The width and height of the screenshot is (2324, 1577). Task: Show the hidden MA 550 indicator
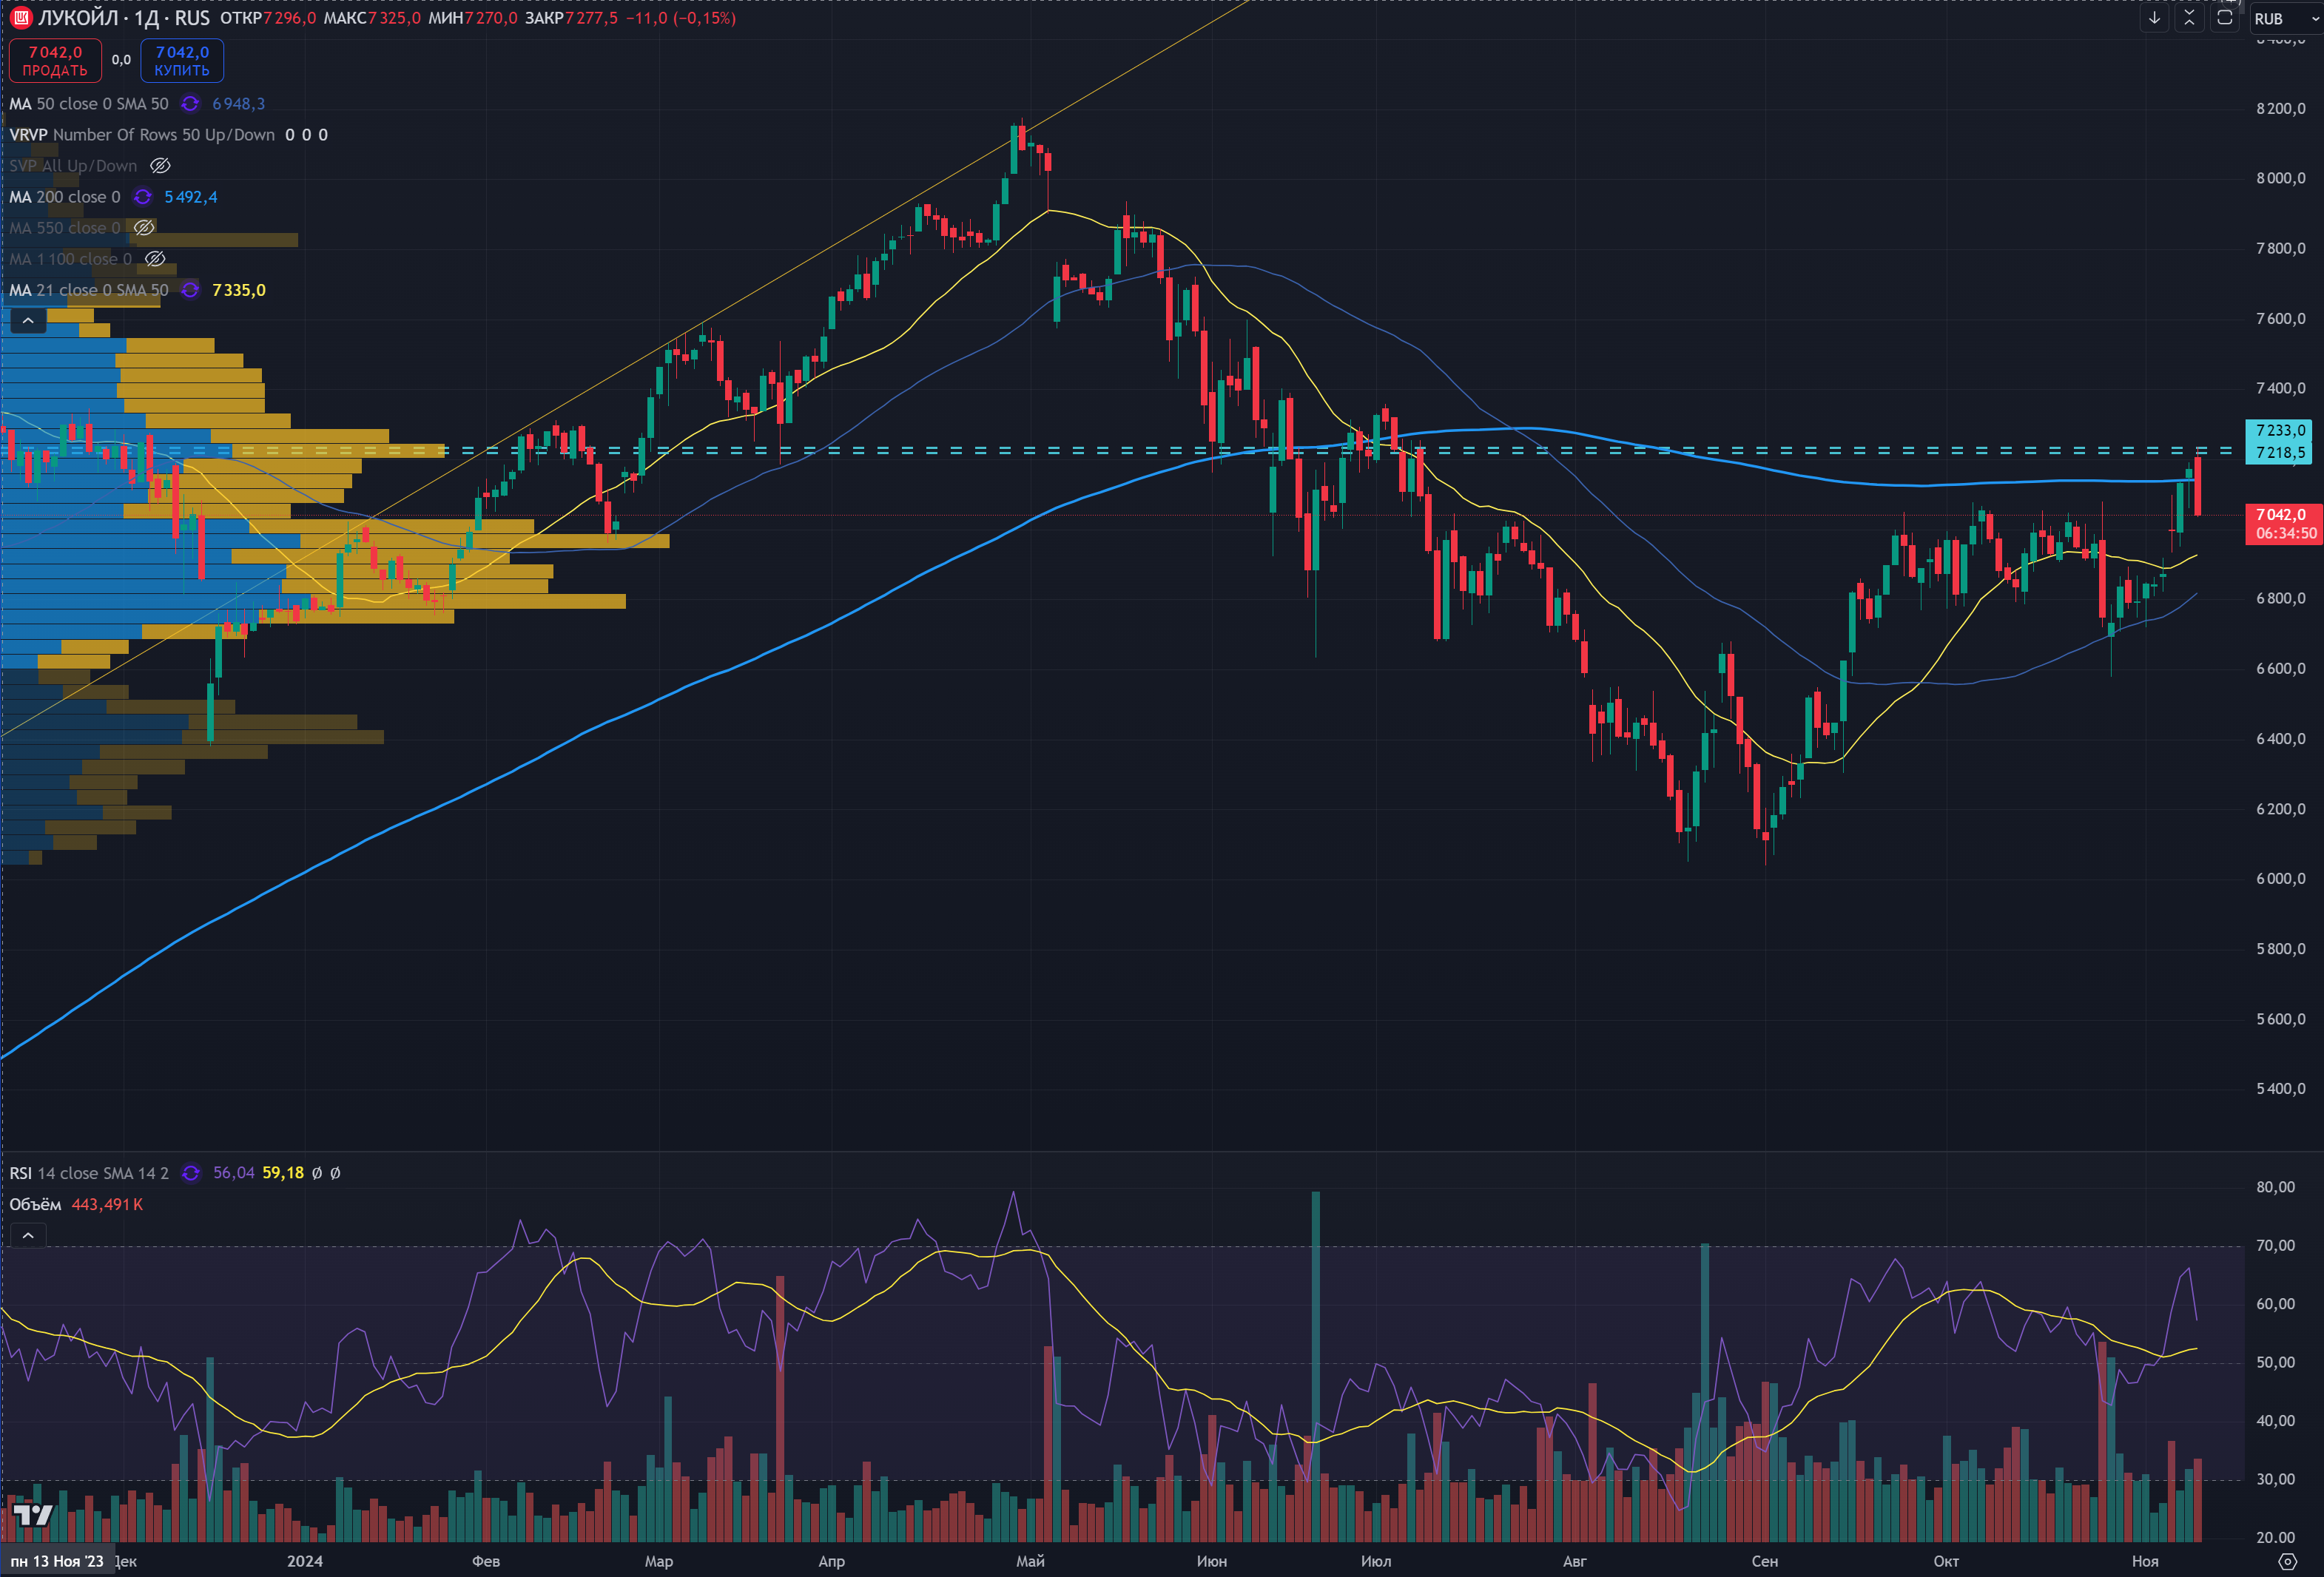(144, 228)
